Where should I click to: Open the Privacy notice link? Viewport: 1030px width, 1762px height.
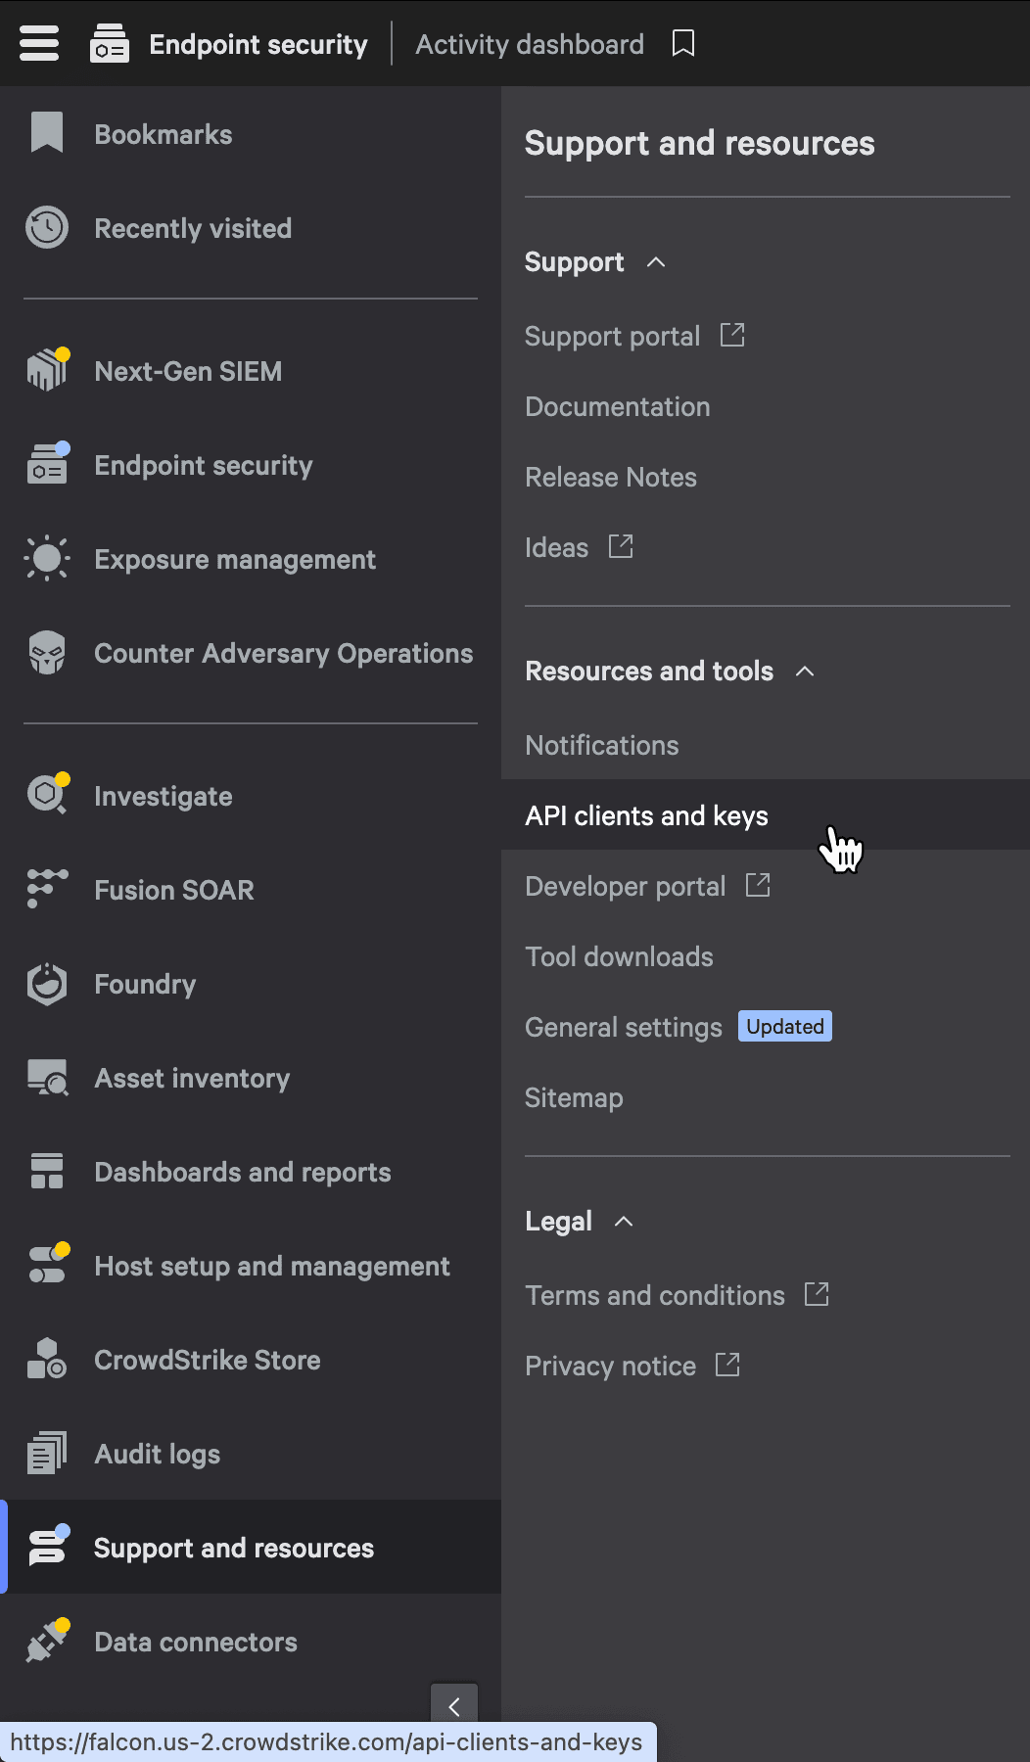click(611, 1366)
